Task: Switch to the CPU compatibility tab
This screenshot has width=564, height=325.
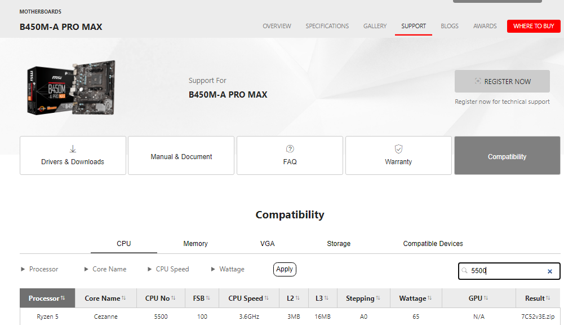Action: tap(124, 244)
